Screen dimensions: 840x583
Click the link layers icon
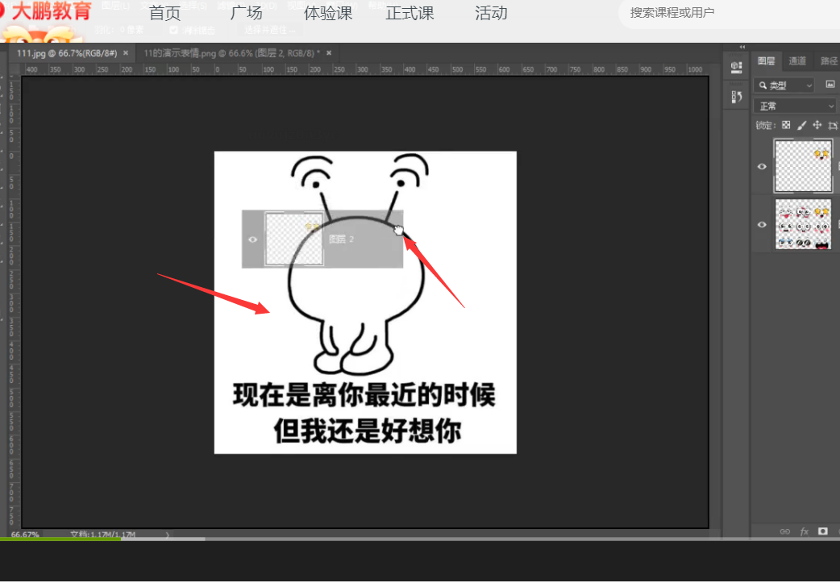pos(785,531)
